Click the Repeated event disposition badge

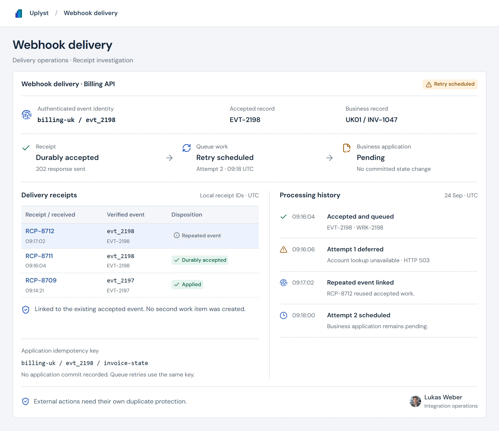coord(197,235)
